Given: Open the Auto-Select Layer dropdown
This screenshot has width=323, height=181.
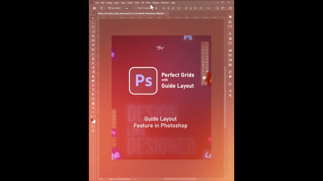Looking at the screenshot, I should (x=128, y=8).
